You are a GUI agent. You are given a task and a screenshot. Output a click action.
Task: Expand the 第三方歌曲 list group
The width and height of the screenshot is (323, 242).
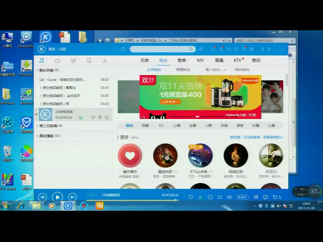37,126
